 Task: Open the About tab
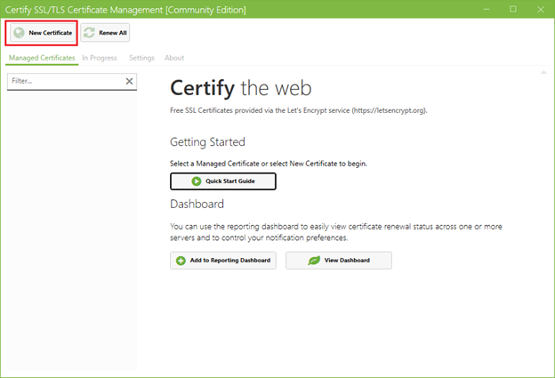pos(174,58)
